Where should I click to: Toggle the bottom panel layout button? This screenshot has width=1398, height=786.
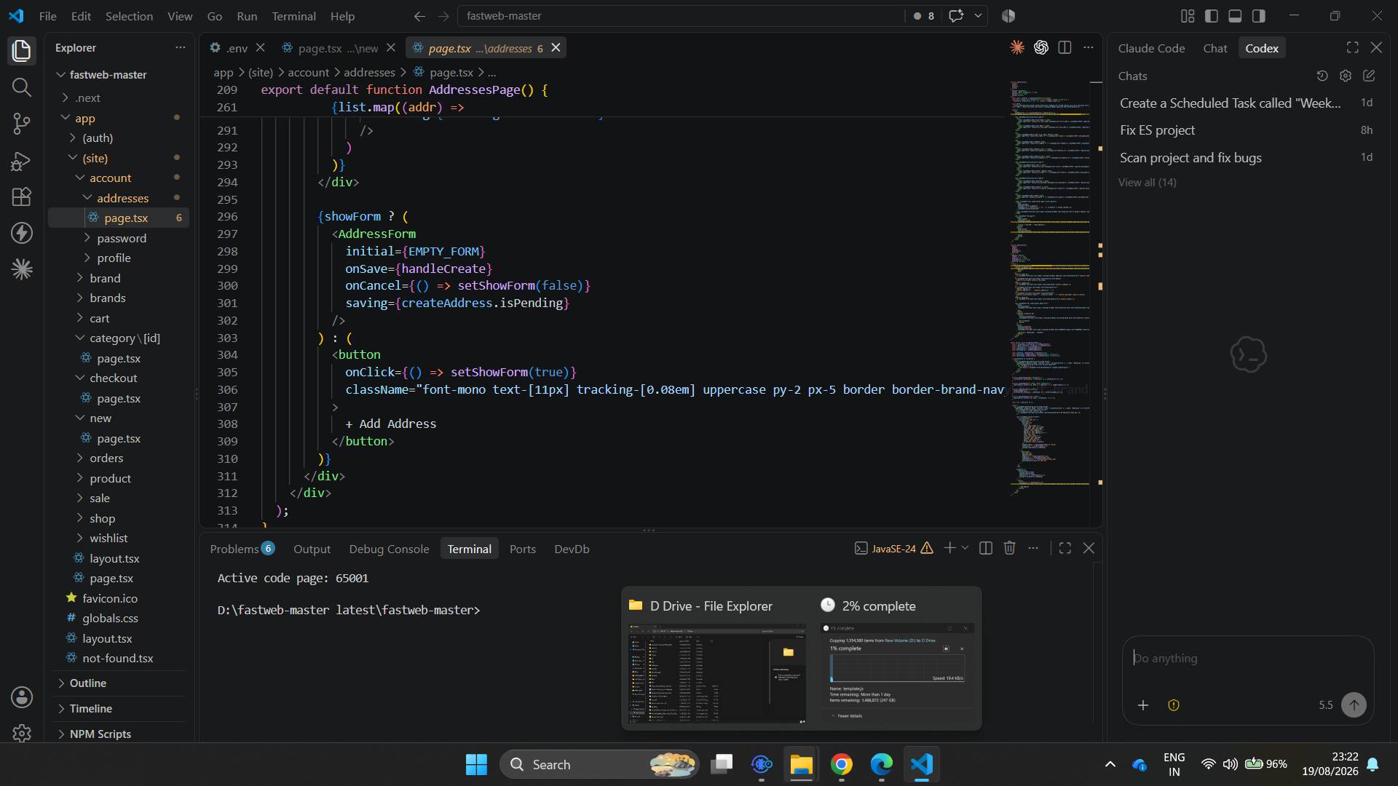coord(1235,16)
